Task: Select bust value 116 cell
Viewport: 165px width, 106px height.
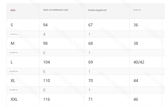Action: tap(46, 99)
